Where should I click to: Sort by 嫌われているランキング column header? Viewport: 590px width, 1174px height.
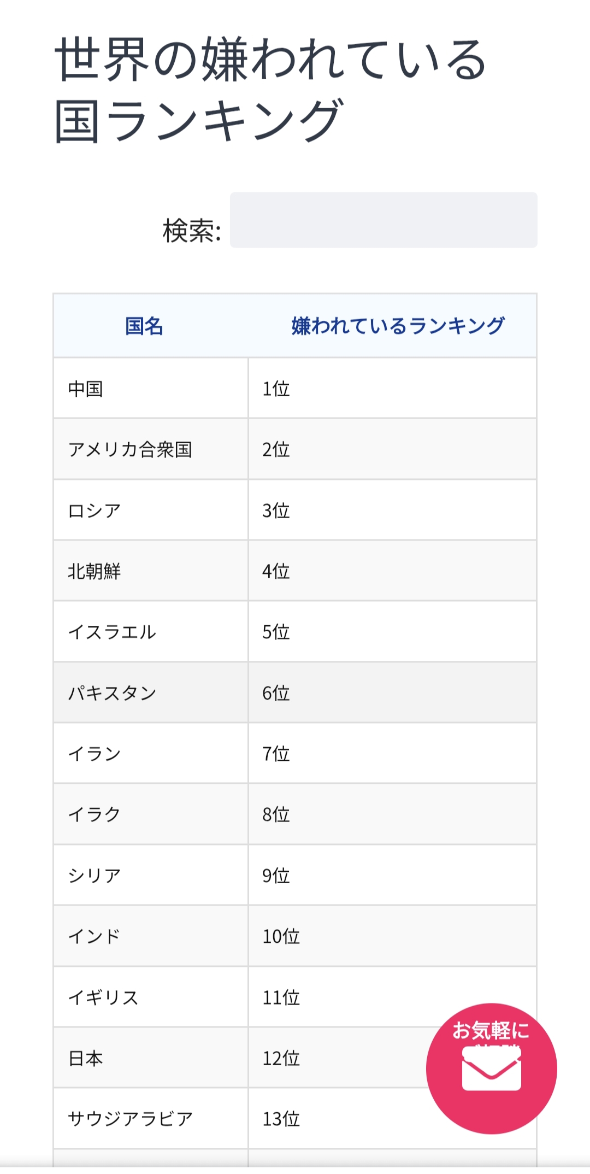[x=398, y=326]
